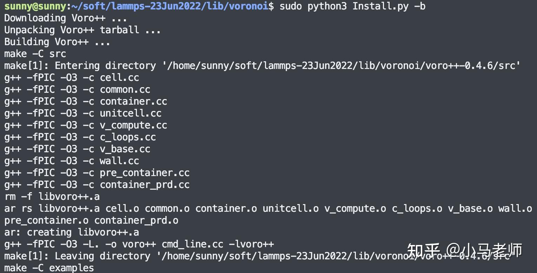Click the container_prd.cc compile line

point(97,184)
